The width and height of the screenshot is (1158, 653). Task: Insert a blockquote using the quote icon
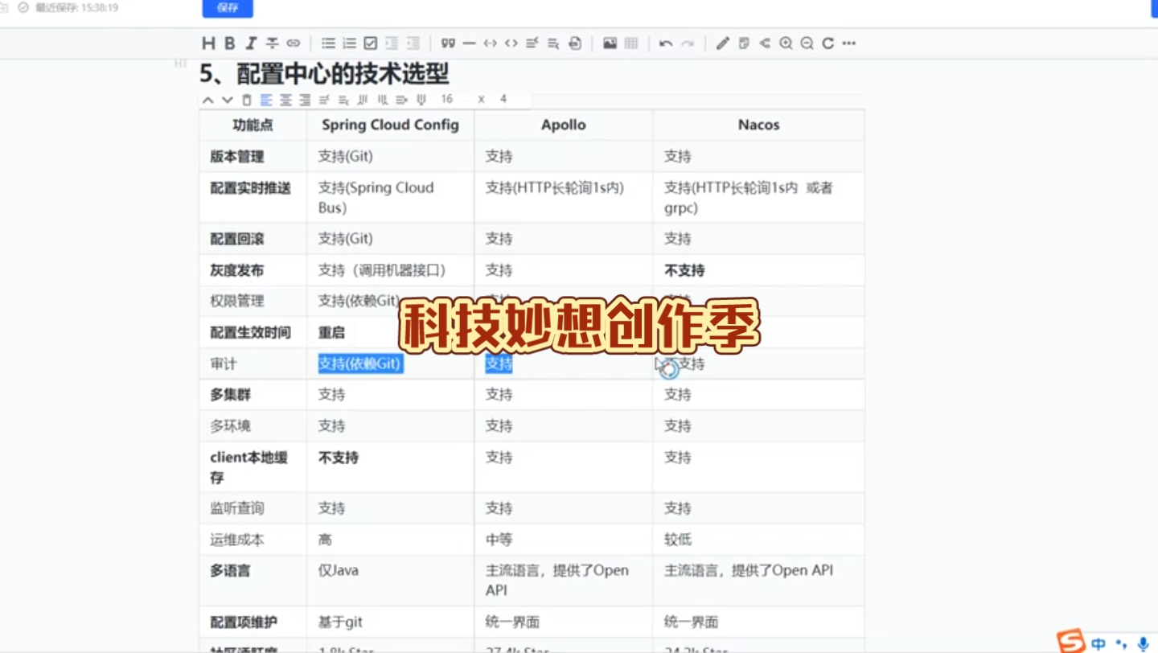point(448,43)
